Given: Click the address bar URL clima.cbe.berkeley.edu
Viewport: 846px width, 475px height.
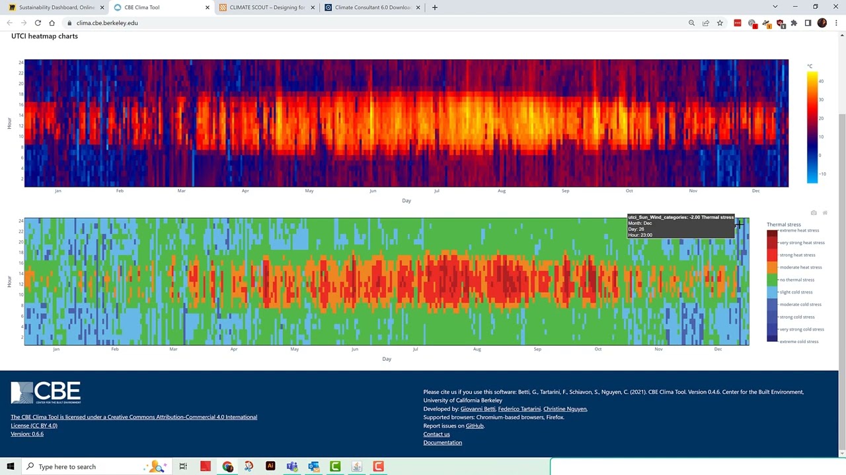Looking at the screenshot, I should point(107,23).
